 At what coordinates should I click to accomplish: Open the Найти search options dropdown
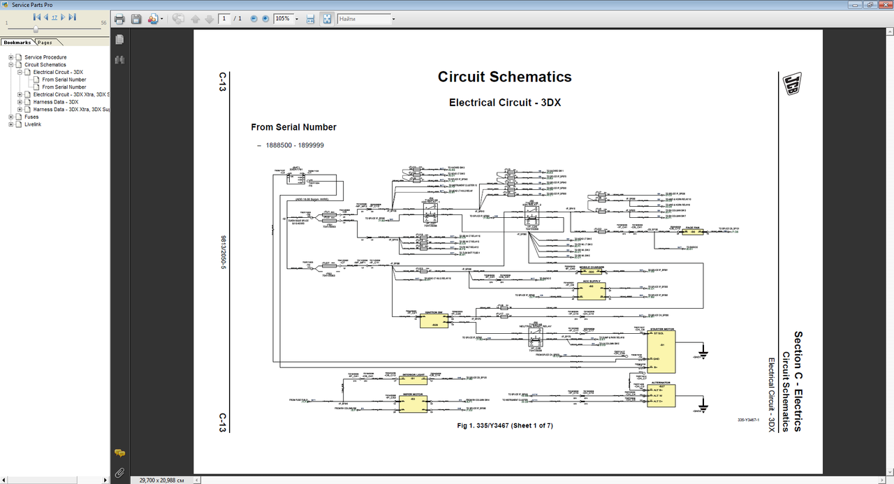(x=393, y=19)
